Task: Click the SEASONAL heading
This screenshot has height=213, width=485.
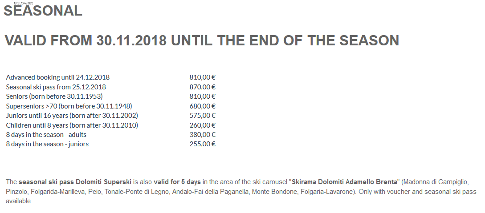Action: pos(43,11)
